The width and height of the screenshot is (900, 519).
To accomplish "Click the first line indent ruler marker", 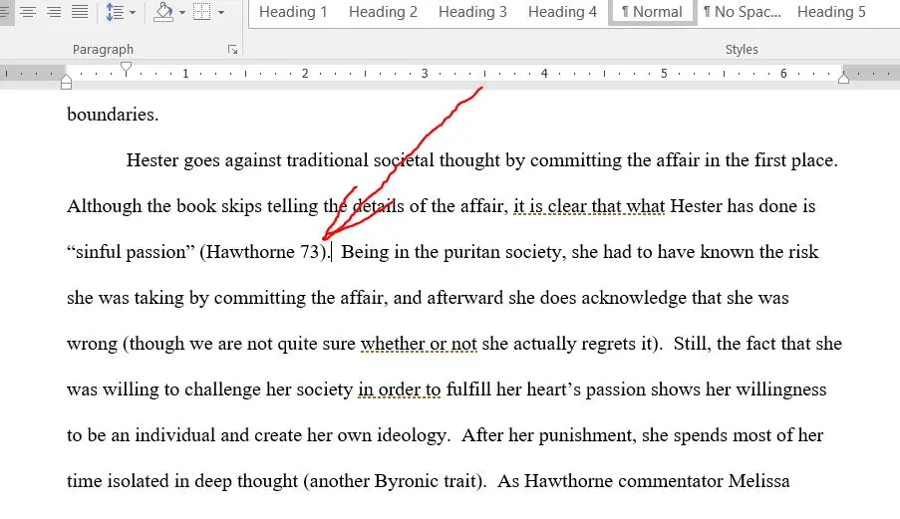I will (x=126, y=69).
